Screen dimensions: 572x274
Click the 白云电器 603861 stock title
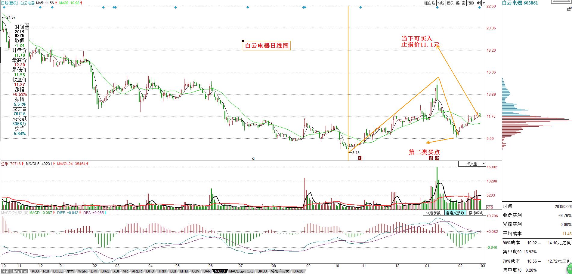[x=520, y=3]
